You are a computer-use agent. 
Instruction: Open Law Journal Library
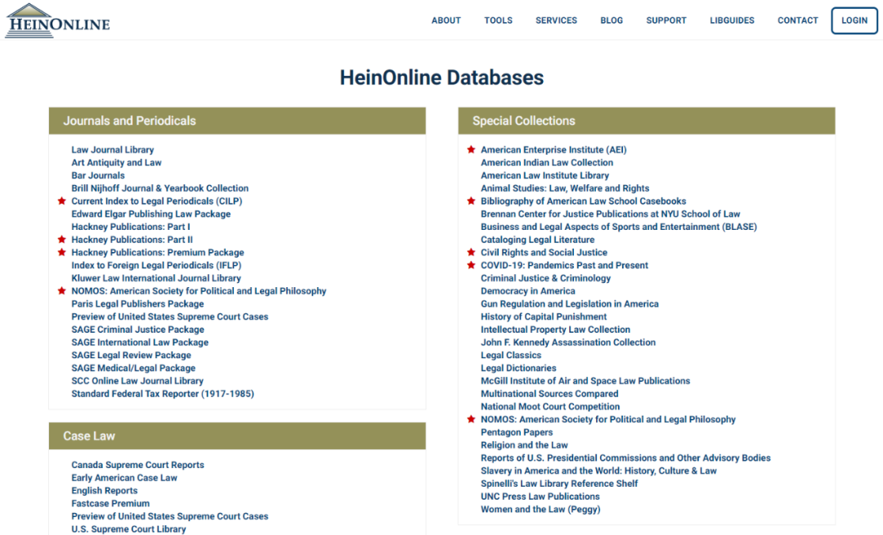113,150
